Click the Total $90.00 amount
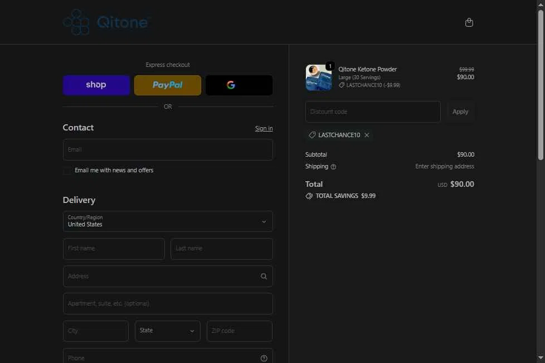 pyautogui.click(x=462, y=184)
